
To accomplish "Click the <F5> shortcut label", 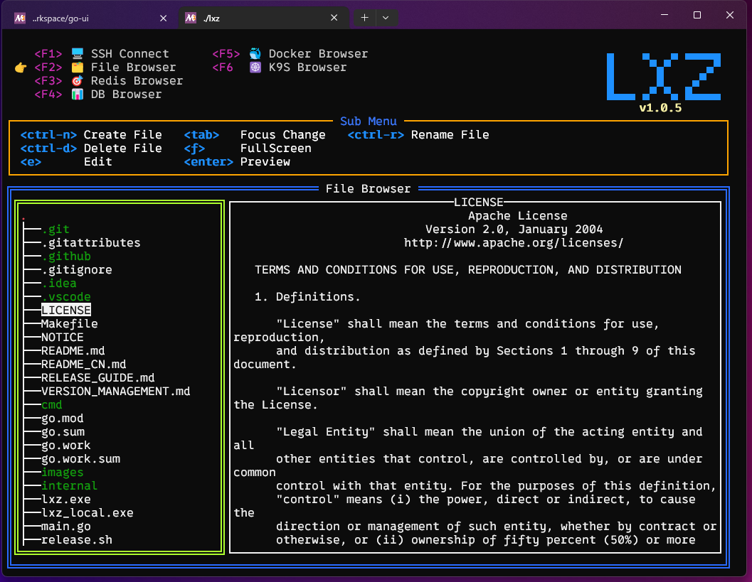I will click(226, 53).
